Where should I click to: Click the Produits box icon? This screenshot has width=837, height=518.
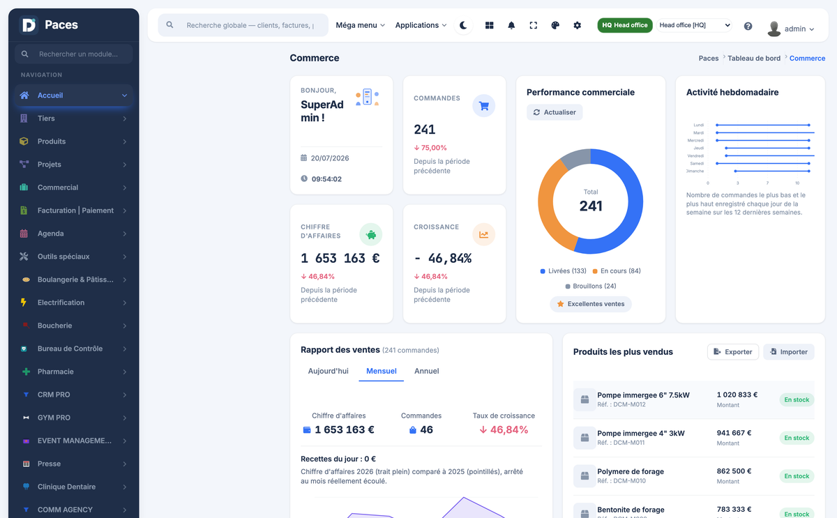(x=24, y=142)
